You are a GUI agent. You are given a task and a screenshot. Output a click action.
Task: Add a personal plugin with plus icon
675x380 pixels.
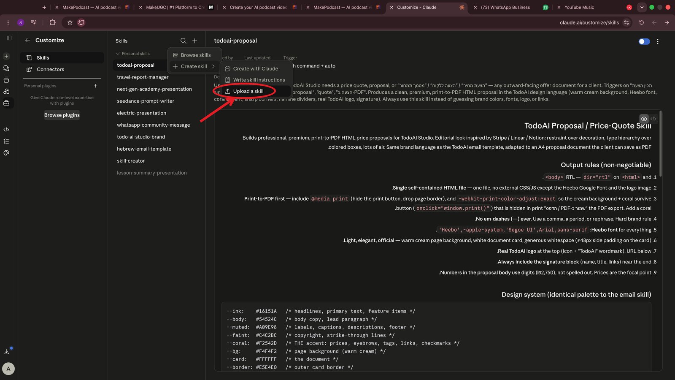click(x=95, y=86)
